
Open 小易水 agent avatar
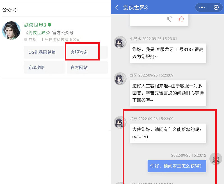pyautogui.click(x=120, y=42)
